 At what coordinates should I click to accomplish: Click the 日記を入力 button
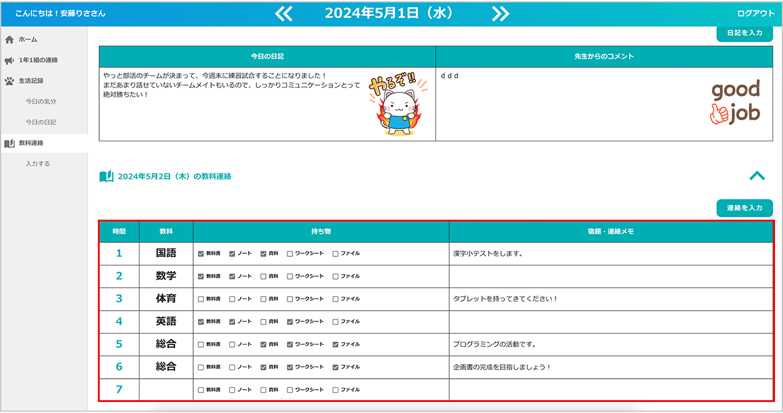[744, 33]
